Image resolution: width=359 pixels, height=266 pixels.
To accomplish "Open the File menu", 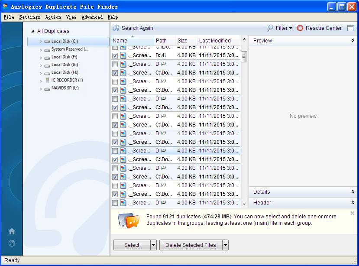I will (9, 17).
